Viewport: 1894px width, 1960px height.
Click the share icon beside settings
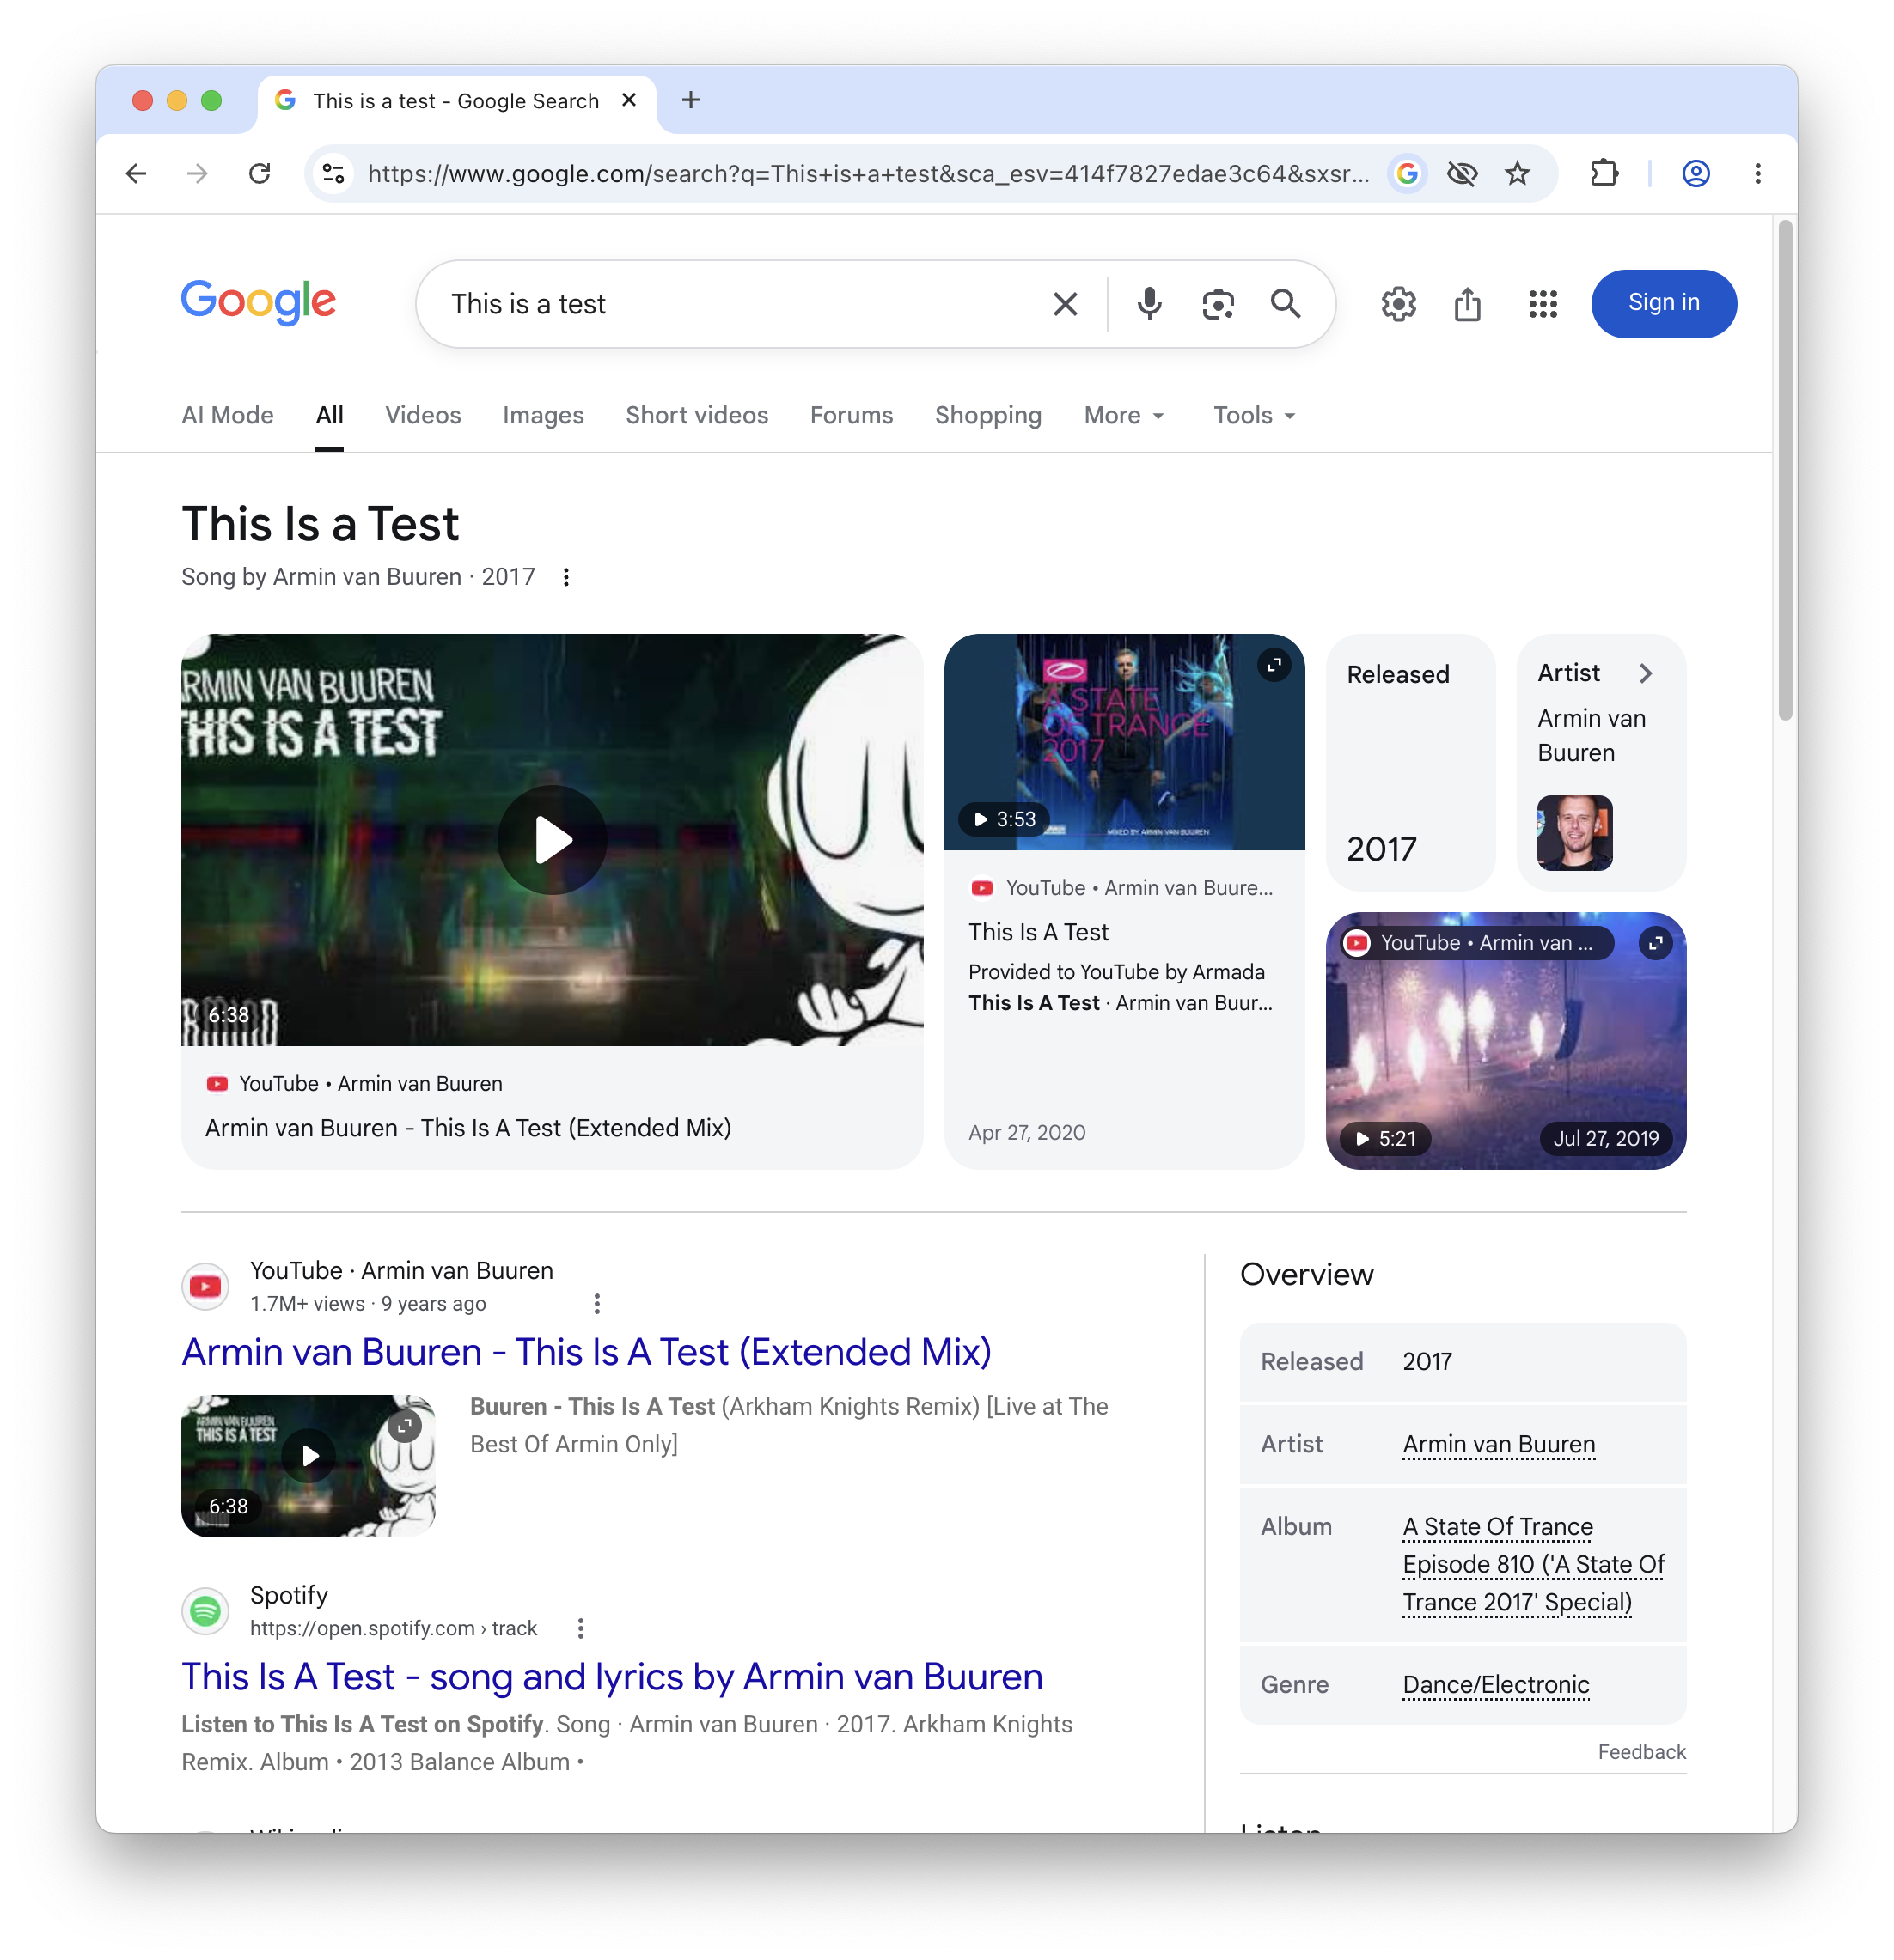pyautogui.click(x=1468, y=304)
